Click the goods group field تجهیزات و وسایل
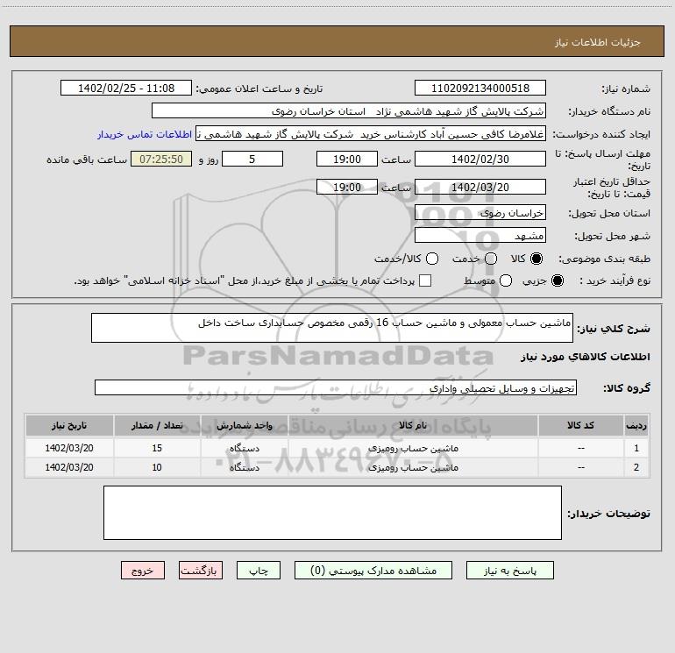The image size is (675, 653). coord(336,387)
